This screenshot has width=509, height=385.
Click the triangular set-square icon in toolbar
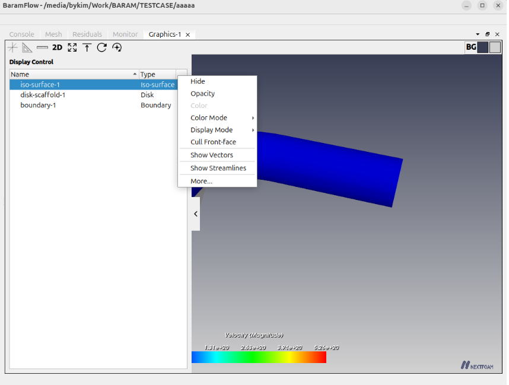(x=27, y=47)
